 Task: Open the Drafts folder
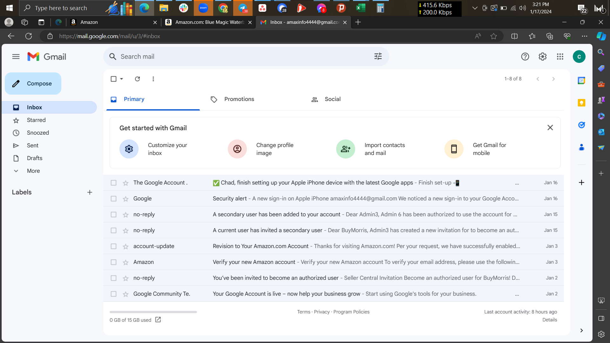coord(35,158)
